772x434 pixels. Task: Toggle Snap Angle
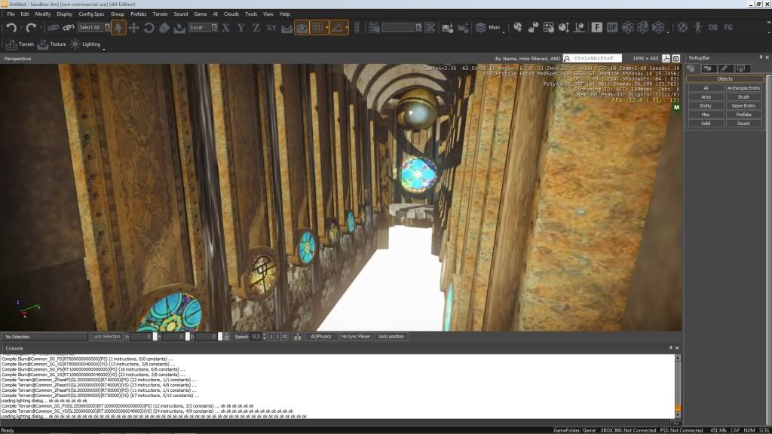coord(337,28)
